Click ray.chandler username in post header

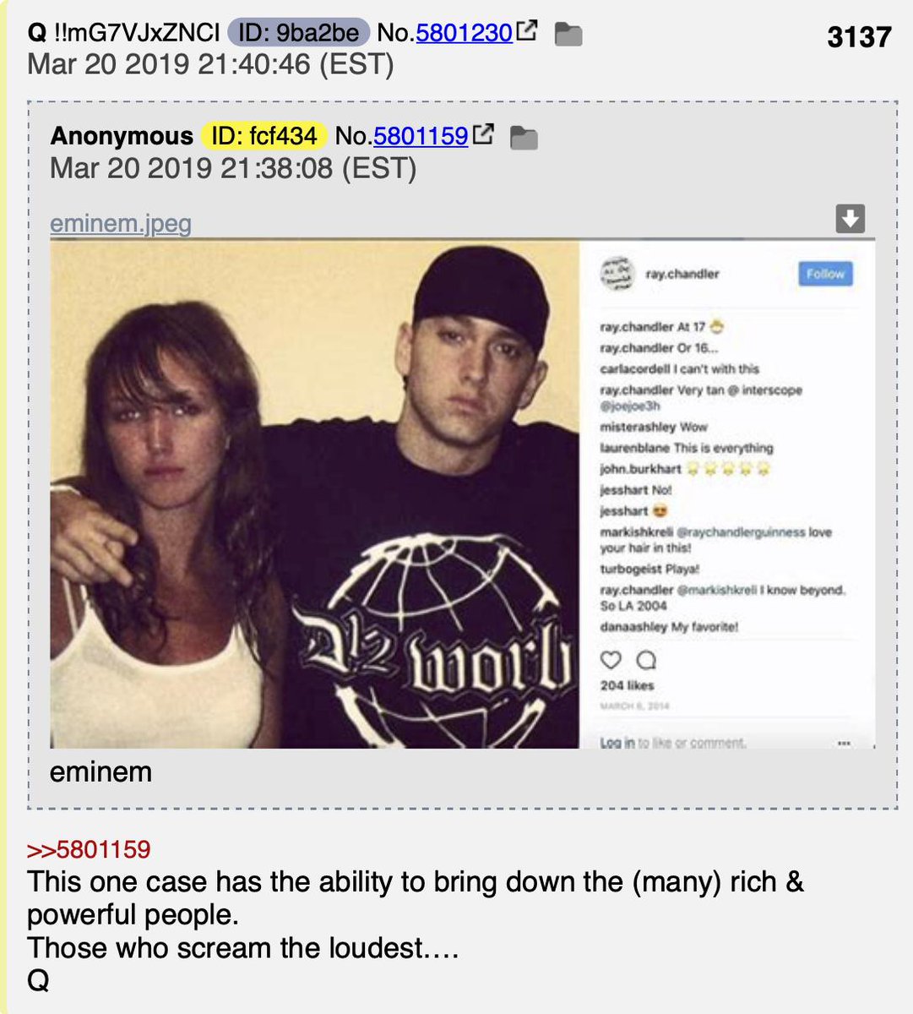point(682,274)
